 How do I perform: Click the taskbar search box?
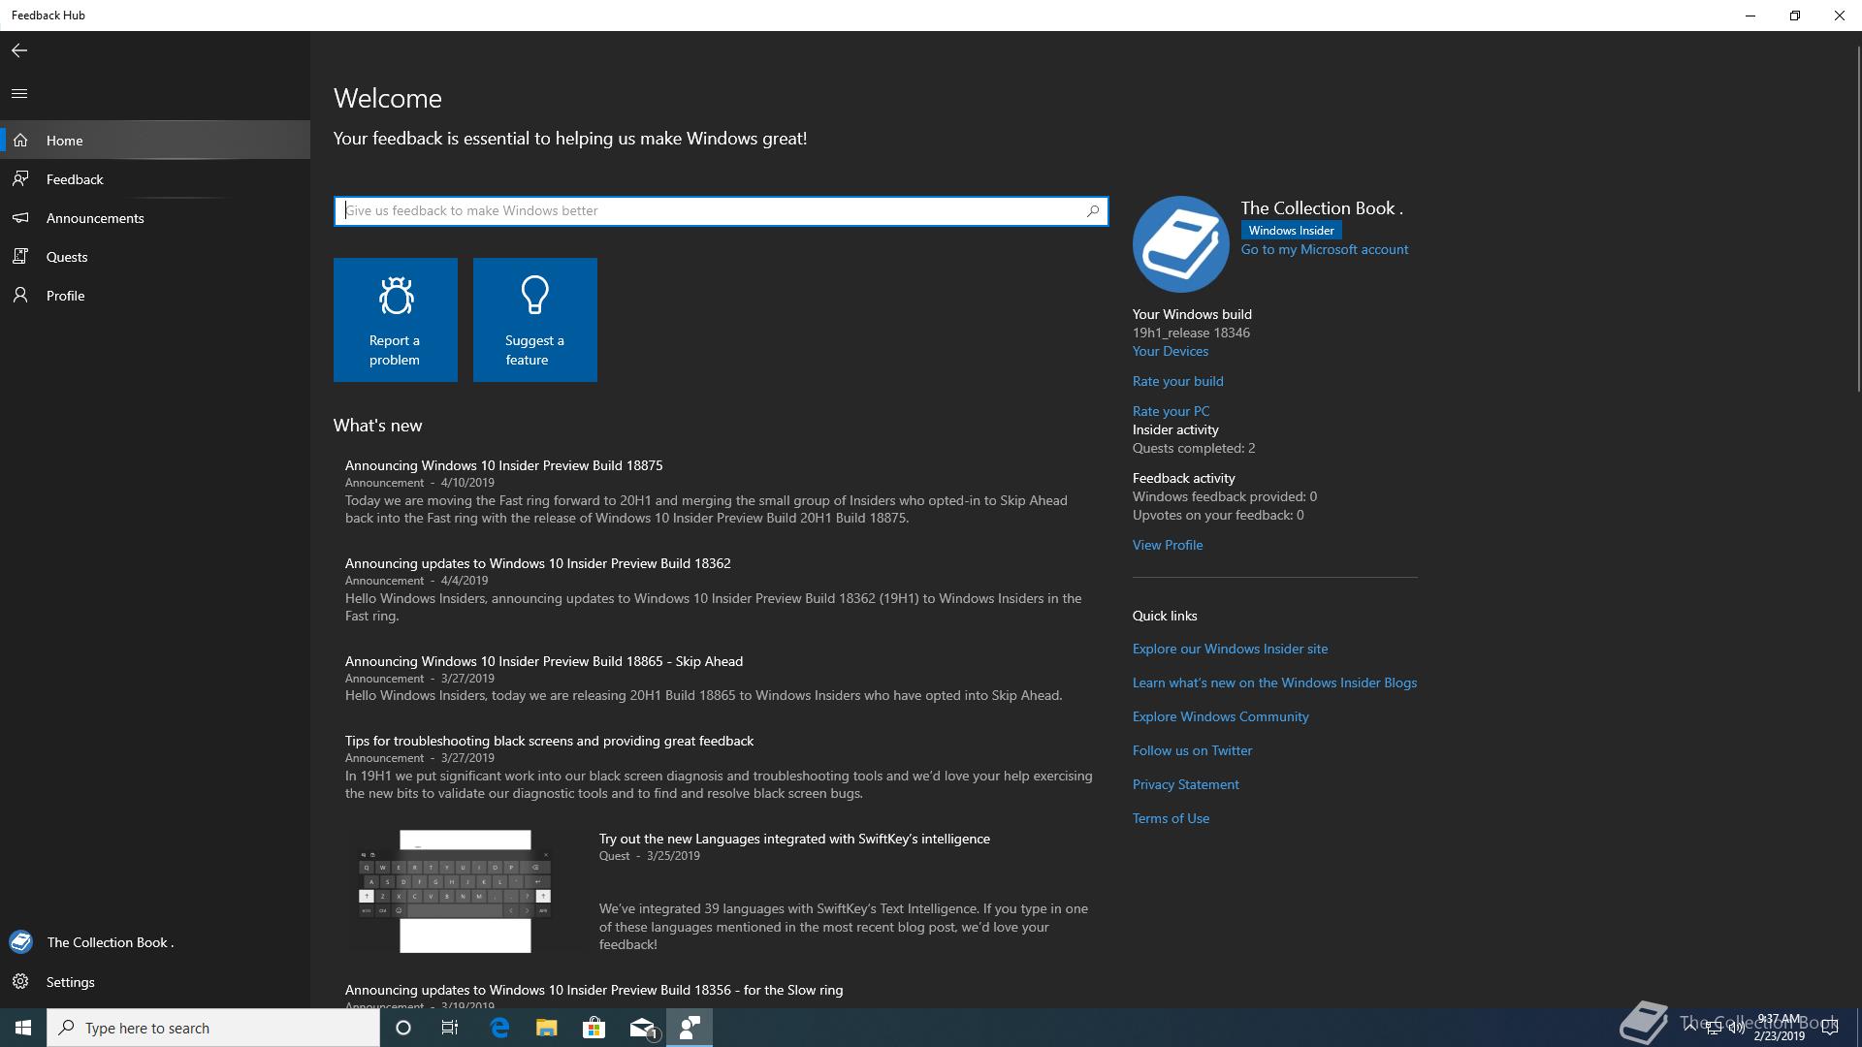click(x=213, y=1028)
